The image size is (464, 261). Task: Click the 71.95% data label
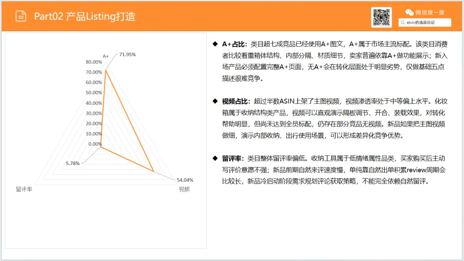pyautogui.click(x=128, y=54)
